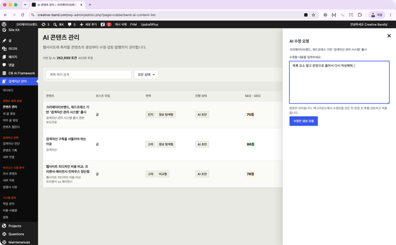
Task: Open Maintenances in the sidebar
Action: click(x=19, y=243)
